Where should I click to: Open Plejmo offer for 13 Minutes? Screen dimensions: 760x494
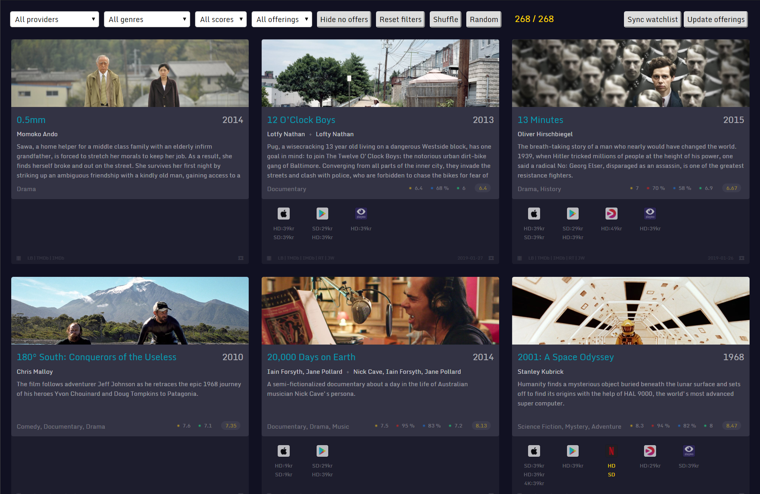tap(650, 214)
